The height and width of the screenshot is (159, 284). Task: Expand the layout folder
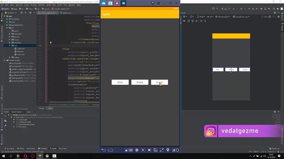[x=10, y=37]
